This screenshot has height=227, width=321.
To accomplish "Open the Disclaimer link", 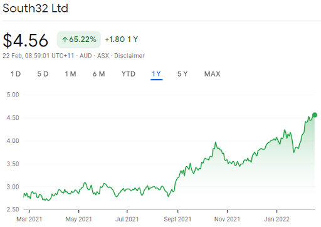I will tap(129, 56).
